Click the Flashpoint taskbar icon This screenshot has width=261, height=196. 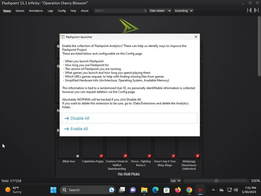coord(200,190)
